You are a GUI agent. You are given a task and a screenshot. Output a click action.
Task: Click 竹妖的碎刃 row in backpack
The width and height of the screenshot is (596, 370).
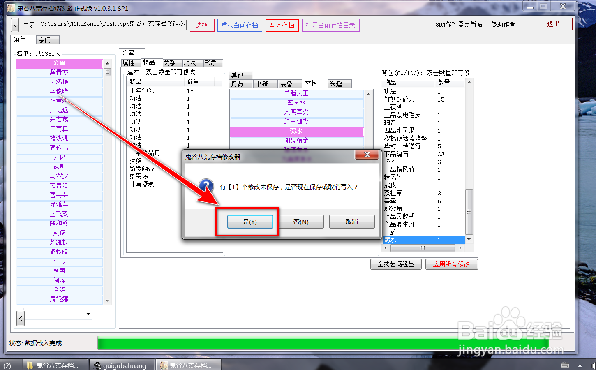[x=423, y=99]
